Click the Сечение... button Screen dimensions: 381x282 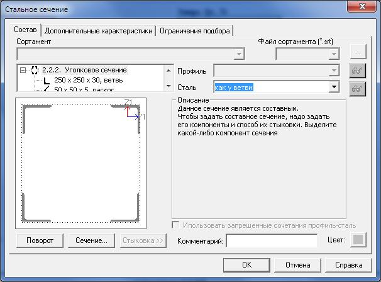coord(91,240)
